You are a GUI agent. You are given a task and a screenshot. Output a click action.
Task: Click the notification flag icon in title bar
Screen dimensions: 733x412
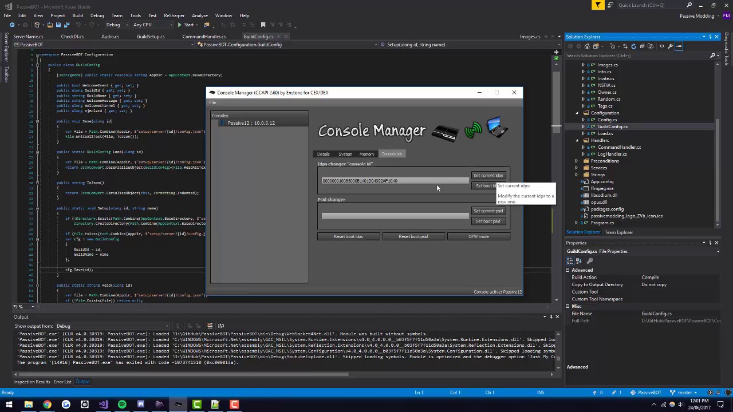[x=598, y=5]
